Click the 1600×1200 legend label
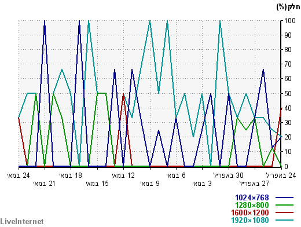Screen dimensions: 301x227 250,213
